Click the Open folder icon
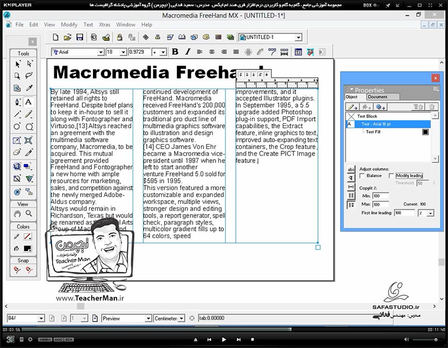This screenshot has width=448, height=348. pos(67,37)
